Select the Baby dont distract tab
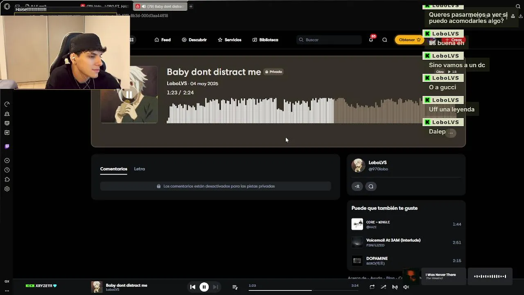 tap(160, 7)
